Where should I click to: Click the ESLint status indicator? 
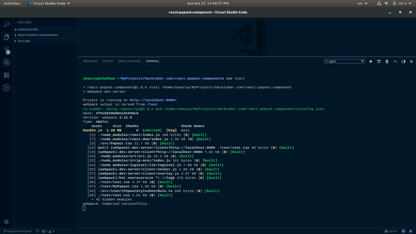click(391, 231)
